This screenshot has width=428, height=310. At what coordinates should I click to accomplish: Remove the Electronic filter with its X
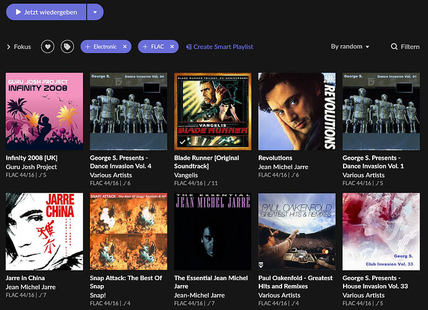[125, 47]
